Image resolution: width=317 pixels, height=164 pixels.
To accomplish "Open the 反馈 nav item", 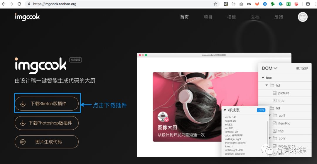I will [x=279, y=17].
